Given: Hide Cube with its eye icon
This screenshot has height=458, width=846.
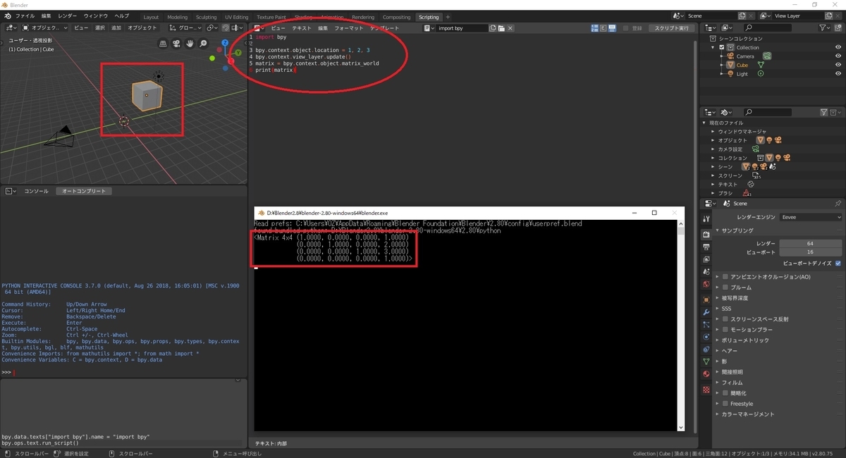Looking at the screenshot, I should coord(838,65).
